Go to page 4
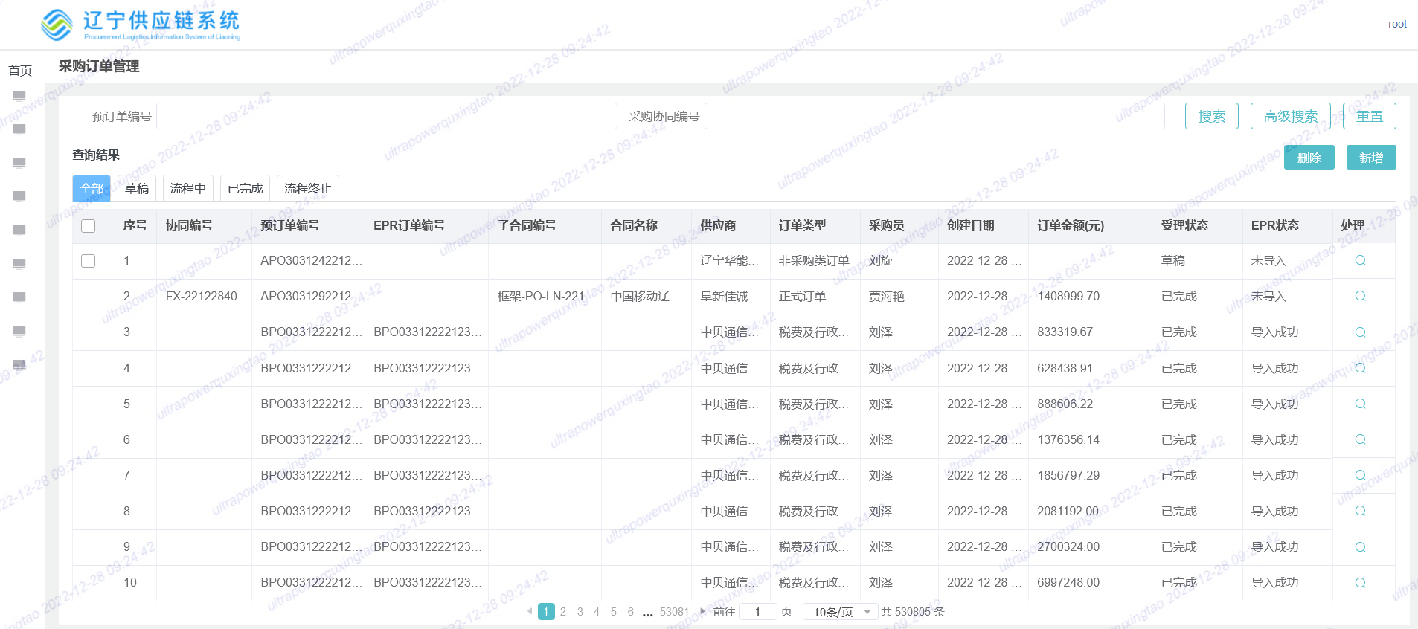Viewport: 1418px width, 629px height. (x=597, y=612)
